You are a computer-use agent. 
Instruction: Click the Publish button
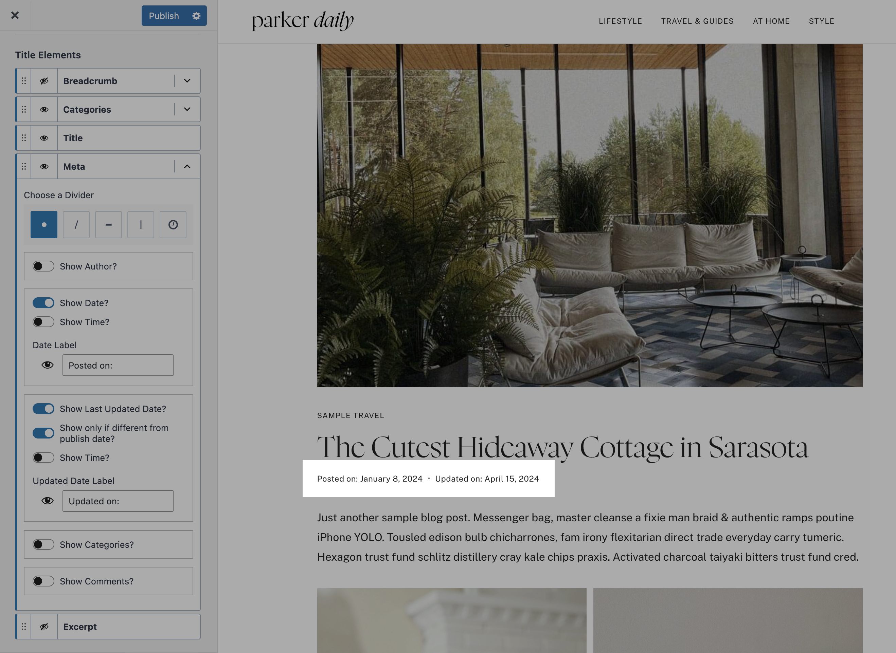pos(164,16)
